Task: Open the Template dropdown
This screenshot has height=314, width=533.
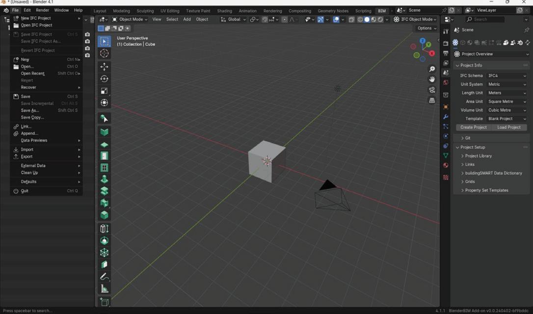Action: click(x=507, y=119)
